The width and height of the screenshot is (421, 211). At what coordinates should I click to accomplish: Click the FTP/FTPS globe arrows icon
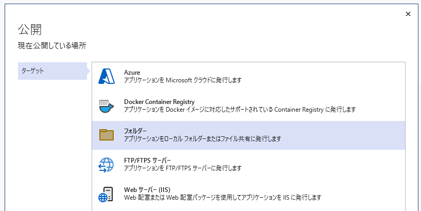107,165
